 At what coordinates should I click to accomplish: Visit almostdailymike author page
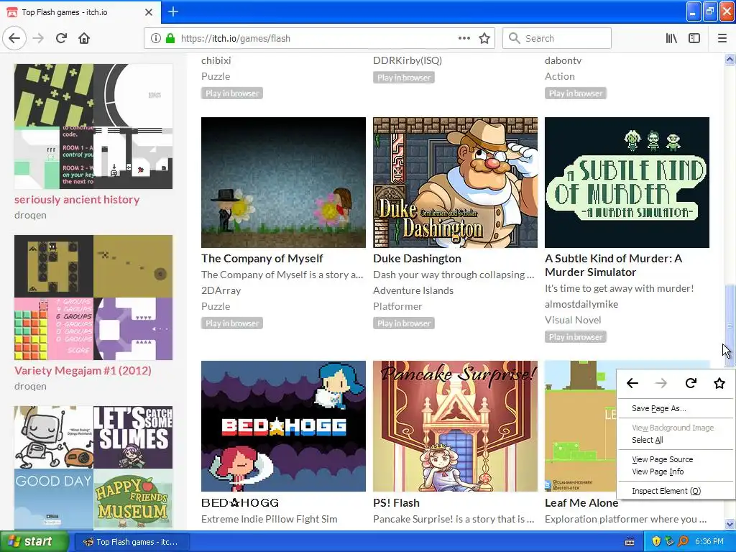point(581,304)
